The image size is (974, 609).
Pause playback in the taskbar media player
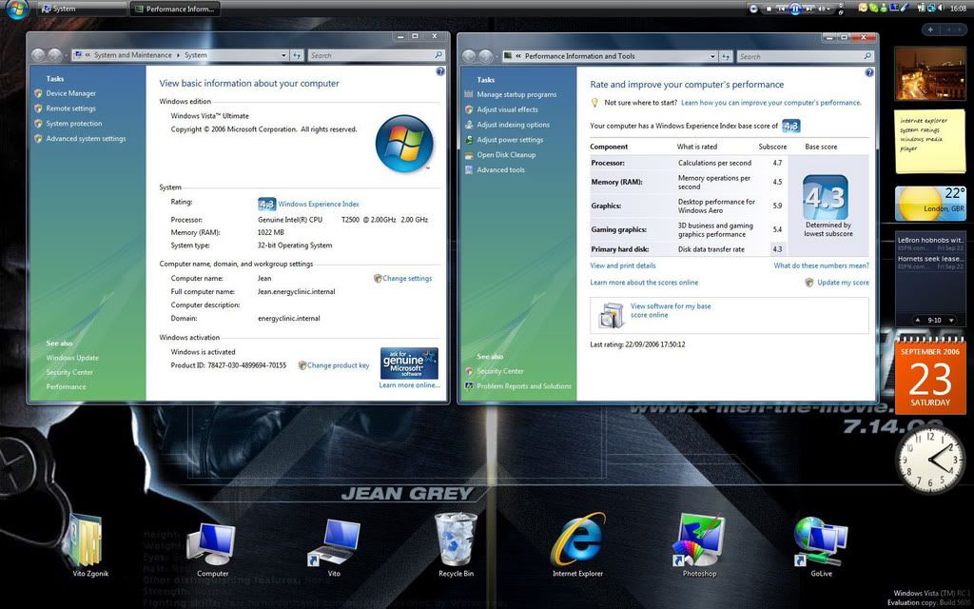coord(796,9)
